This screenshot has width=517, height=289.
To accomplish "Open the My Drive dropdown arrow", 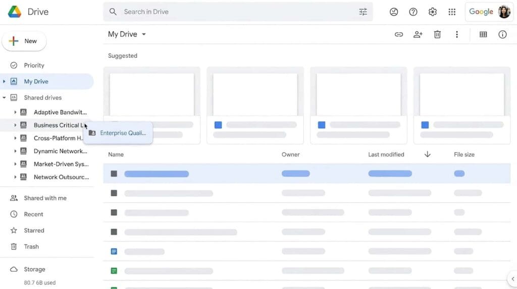I will click(144, 34).
